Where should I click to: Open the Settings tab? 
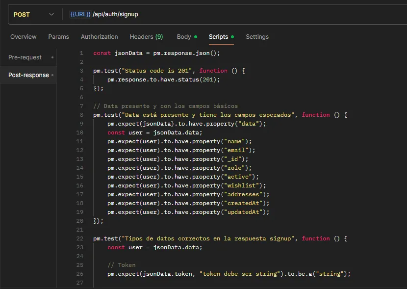click(257, 37)
